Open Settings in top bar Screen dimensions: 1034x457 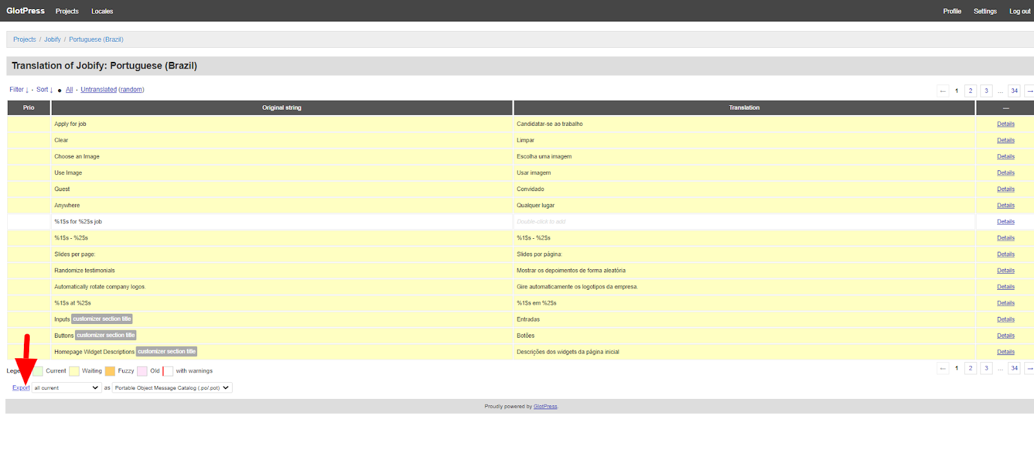click(985, 11)
